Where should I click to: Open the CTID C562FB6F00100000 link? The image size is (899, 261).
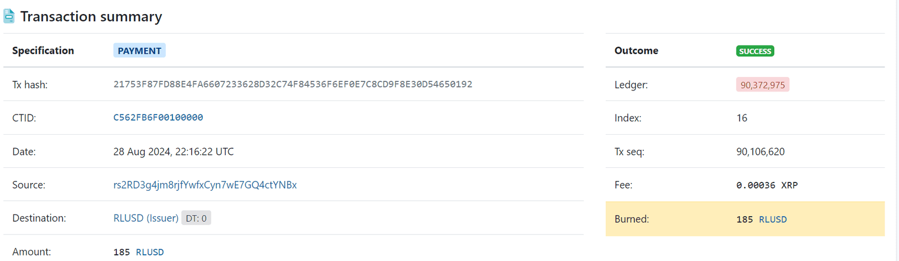(x=158, y=117)
